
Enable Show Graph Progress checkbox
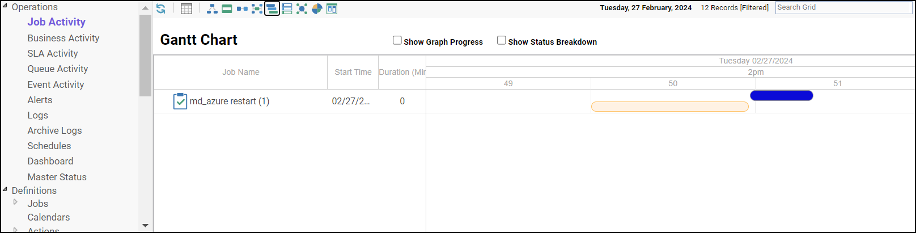tap(397, 40)
